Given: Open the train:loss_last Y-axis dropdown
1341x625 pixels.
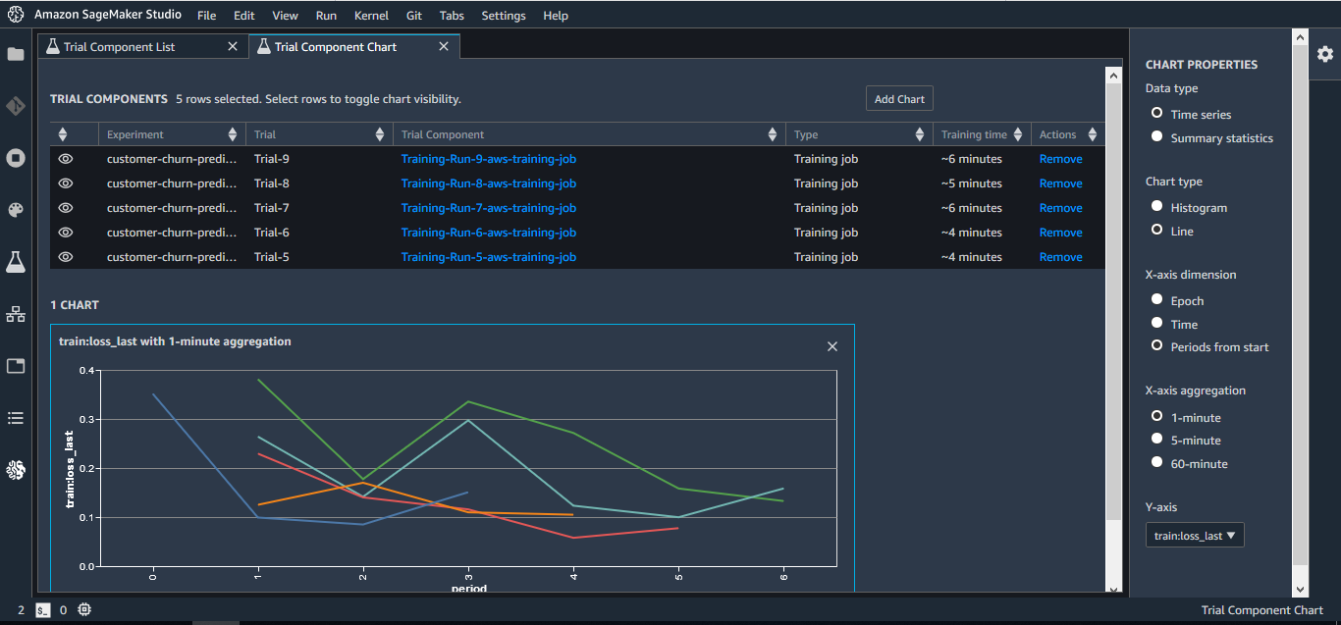Looking at the screenshot, I should (1195, 535).
